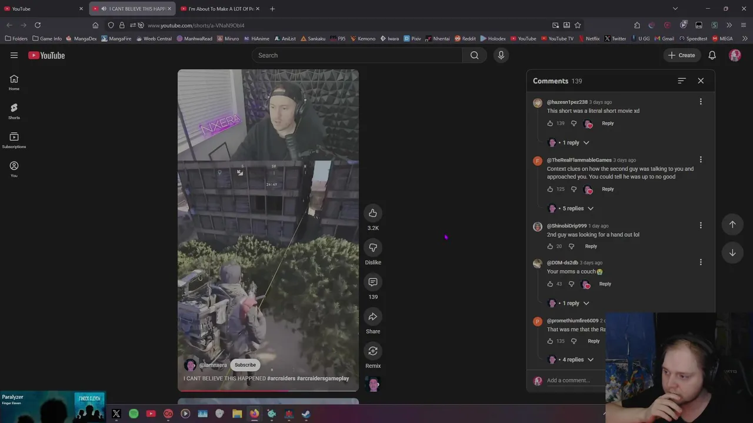
Task: Open the You page in sidebar
Action: pos(14,169)
